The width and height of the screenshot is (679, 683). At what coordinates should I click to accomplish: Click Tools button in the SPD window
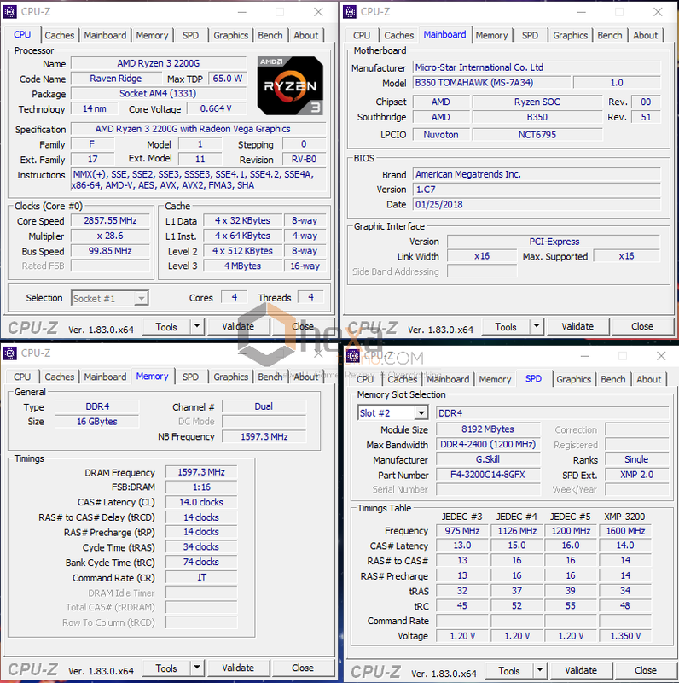(509, 671)
